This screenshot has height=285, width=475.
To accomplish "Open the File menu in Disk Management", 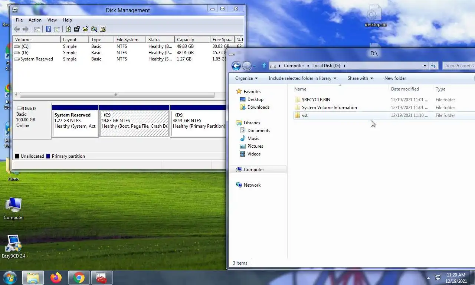I will (19, 20).
